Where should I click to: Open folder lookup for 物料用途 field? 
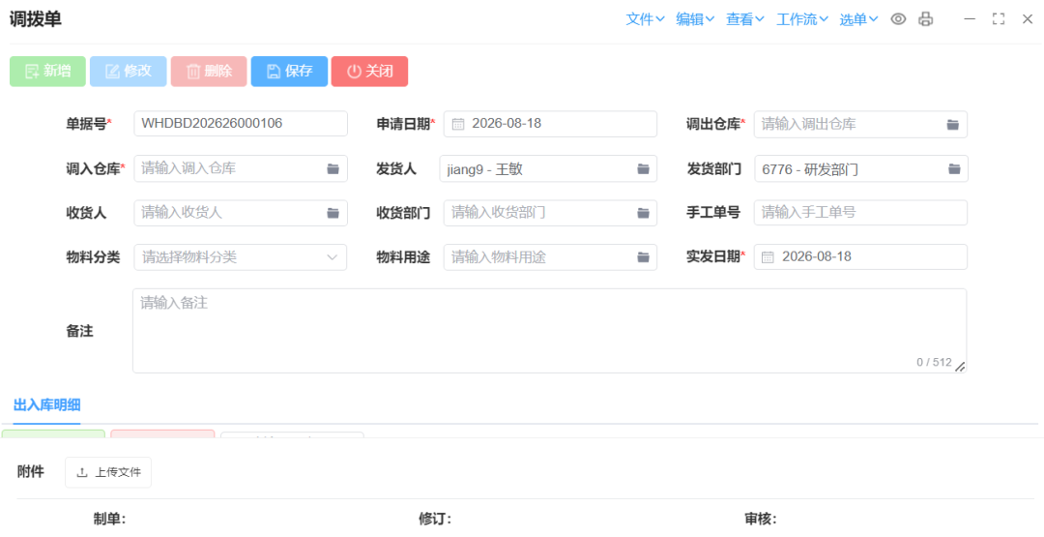point(643,257)
